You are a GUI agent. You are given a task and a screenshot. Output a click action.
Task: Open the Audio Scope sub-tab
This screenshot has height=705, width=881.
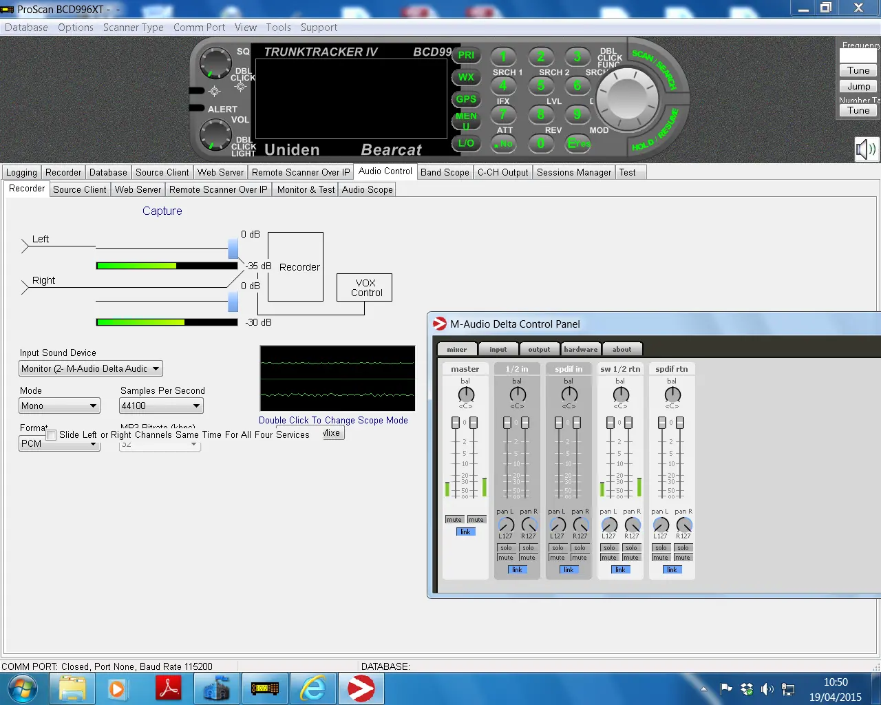tap(367, 189)
